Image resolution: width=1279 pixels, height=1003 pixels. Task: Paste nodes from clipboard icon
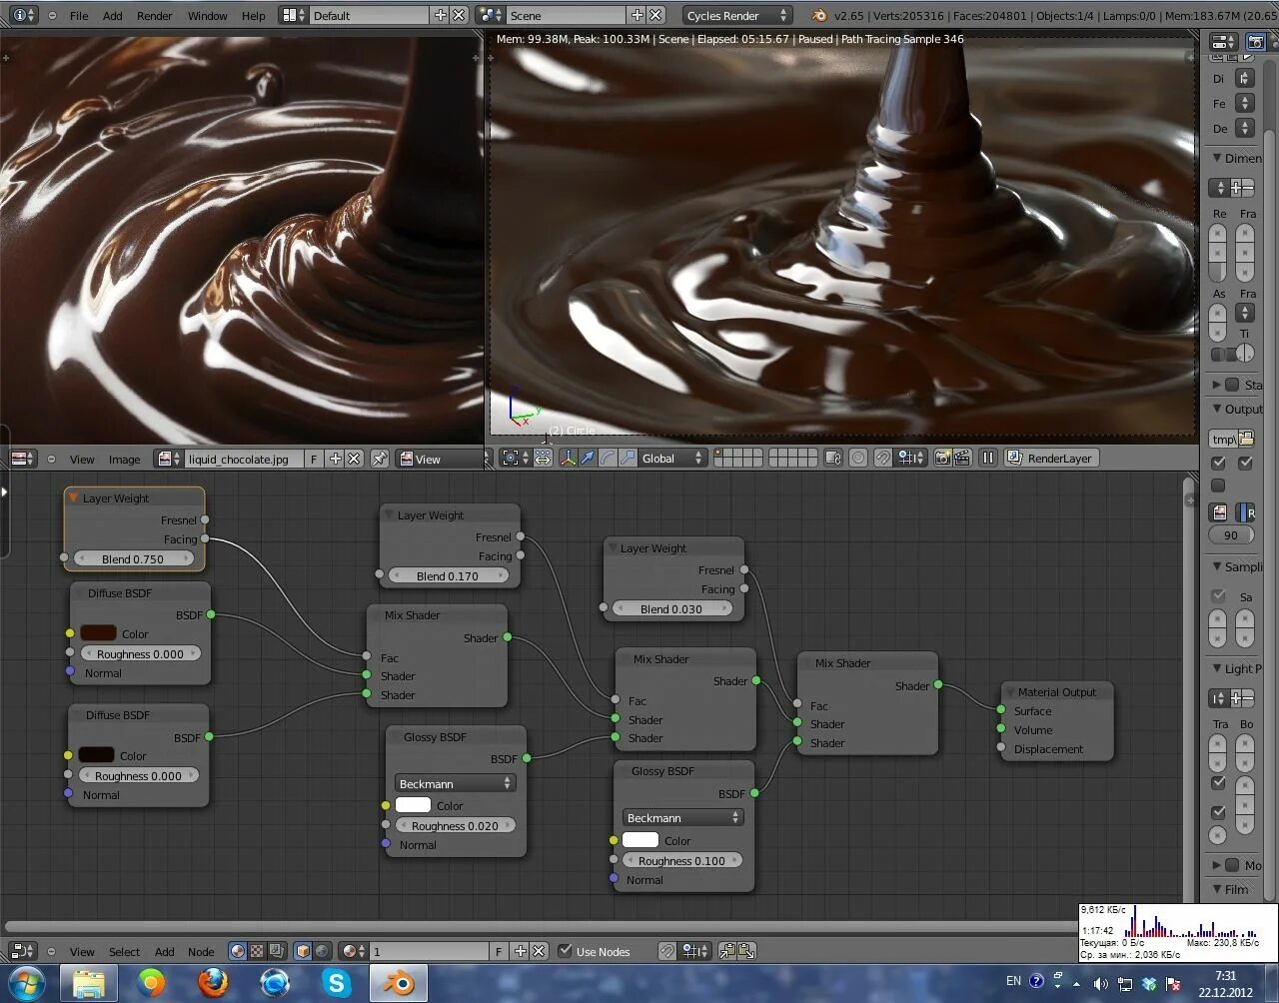pos(746,951)
